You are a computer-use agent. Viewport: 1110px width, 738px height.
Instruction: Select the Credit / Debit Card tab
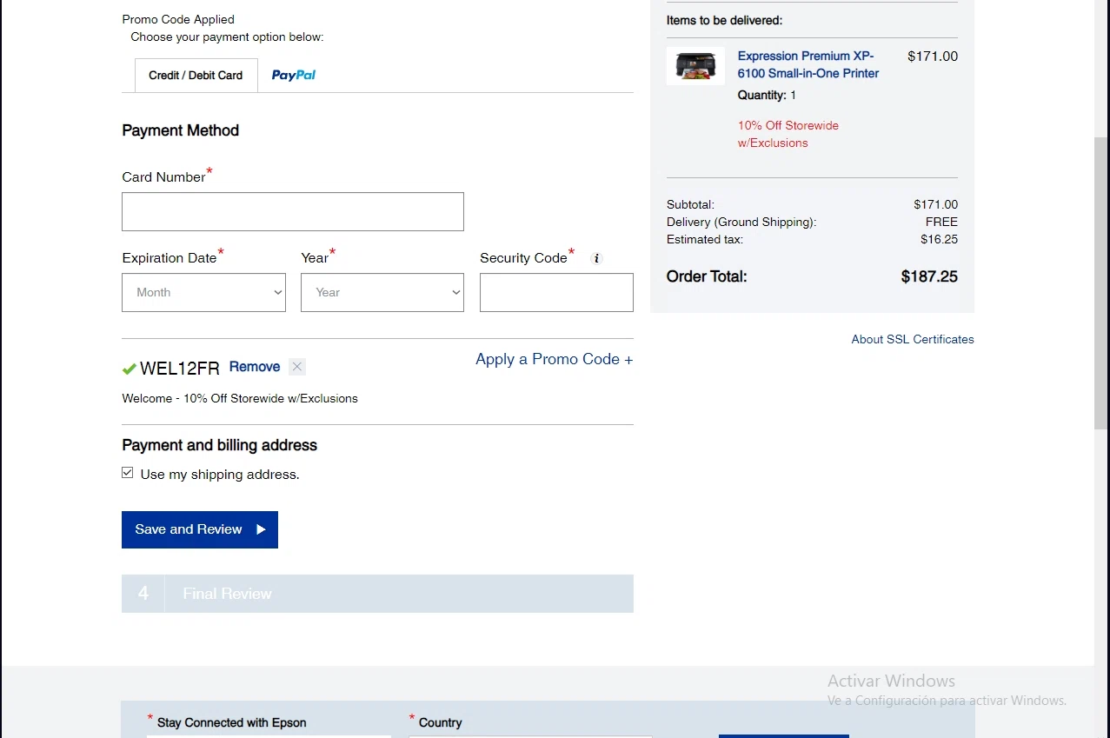(x=196, y=76)
